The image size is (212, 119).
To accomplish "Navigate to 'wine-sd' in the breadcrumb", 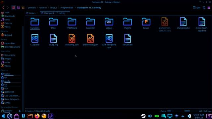I will (43, 8).
